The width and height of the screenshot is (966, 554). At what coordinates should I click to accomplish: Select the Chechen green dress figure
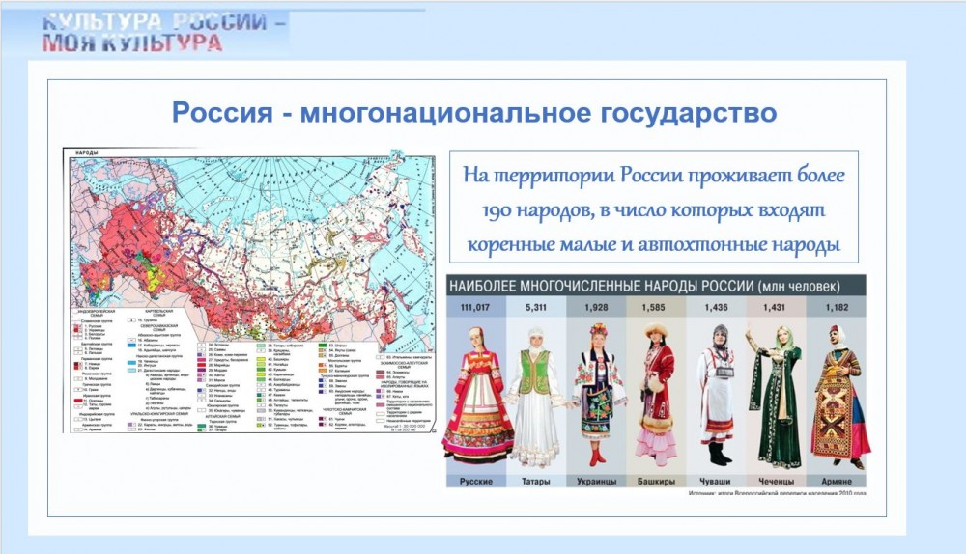click(x=779, y=394)
